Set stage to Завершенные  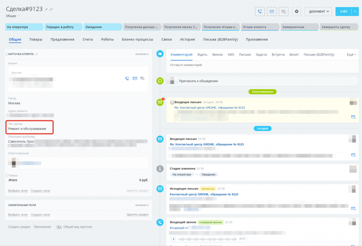299,27
